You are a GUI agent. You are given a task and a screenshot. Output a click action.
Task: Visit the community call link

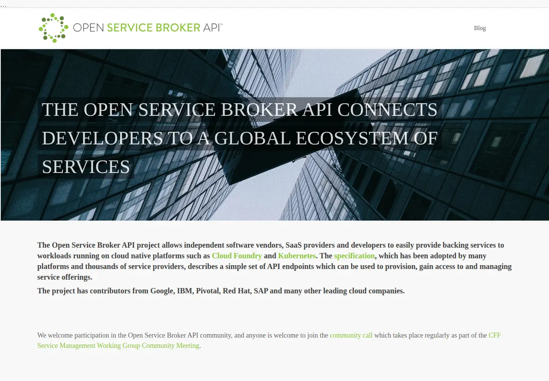point(351,335)
